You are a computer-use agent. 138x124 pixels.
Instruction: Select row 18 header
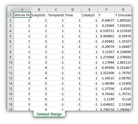coord(10,105)
